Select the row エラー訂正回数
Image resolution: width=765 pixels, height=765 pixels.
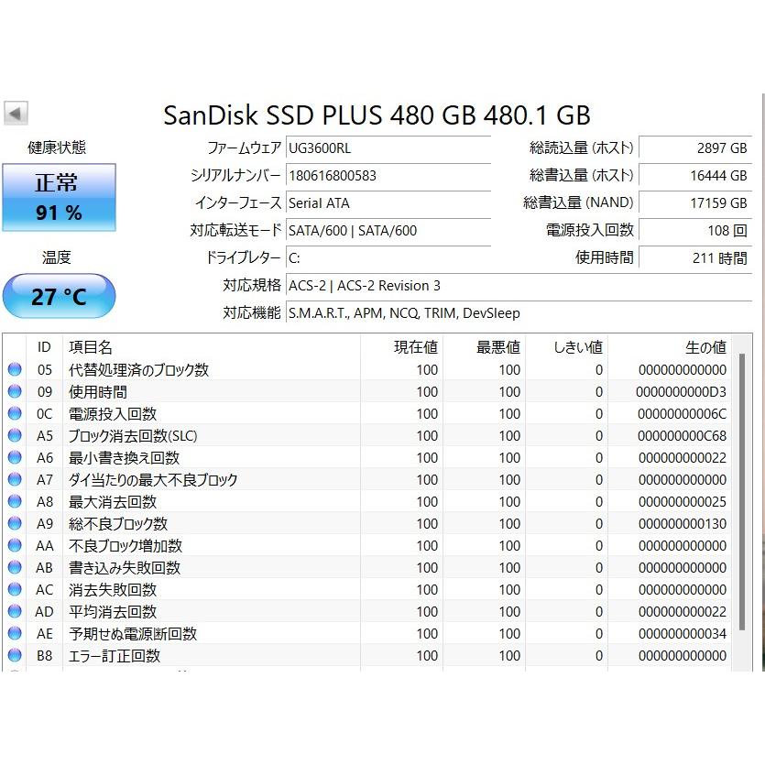[367, 655]
